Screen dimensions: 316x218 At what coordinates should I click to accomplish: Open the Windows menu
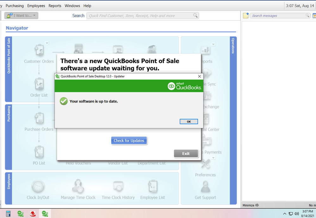[x=72, y=6]
